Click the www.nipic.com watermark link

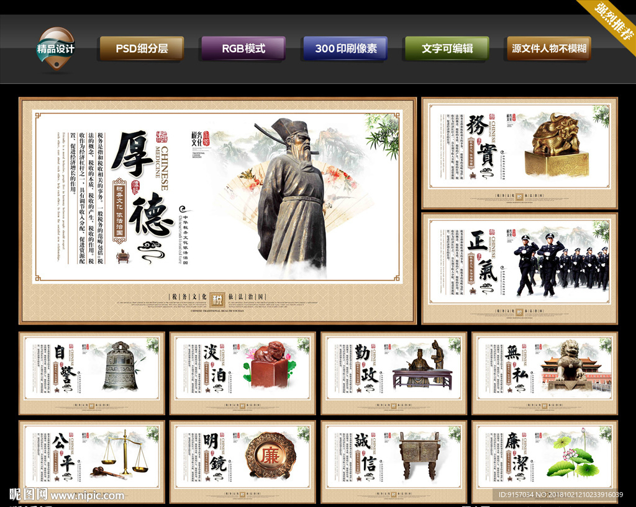point(87,495)
